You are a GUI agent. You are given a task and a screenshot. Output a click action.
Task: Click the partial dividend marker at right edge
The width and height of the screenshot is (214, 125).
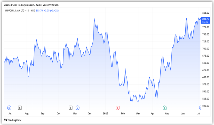point(200,107)
